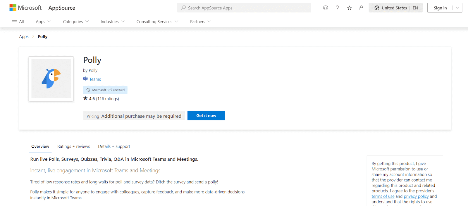468x206 pixels.
Task: Click the globe icon beside United States
Action: (x=377, y=8)
